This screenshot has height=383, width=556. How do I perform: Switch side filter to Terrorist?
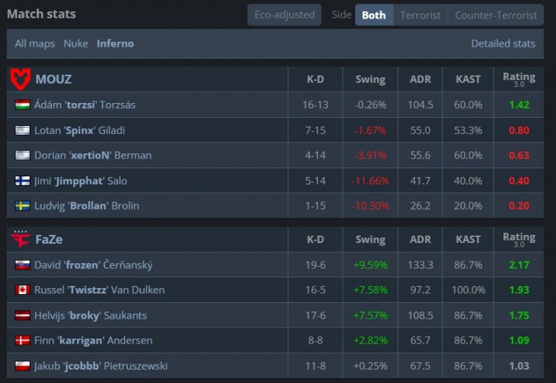420,15
